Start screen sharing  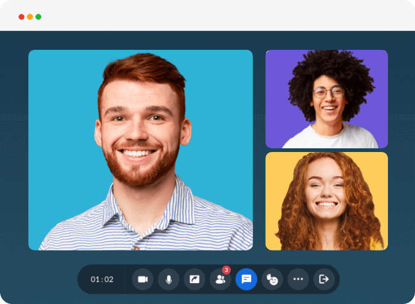click(195, 279)
